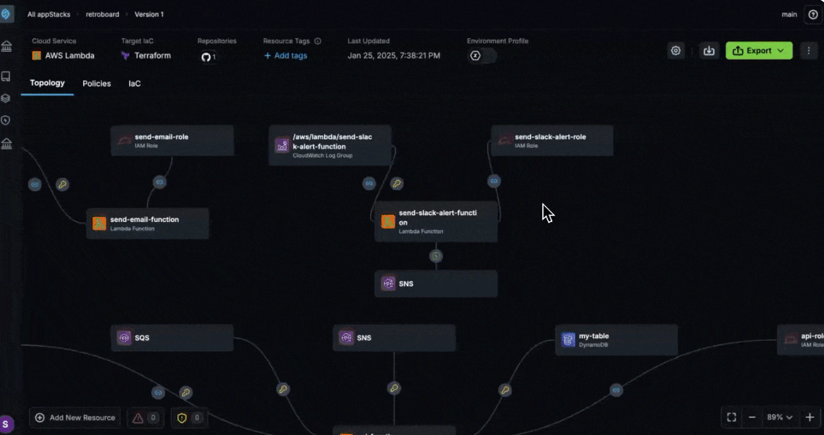Click the Last Updated date Jan 25, 2025
This screenshot has height=435, width=824.
(394, 55)
